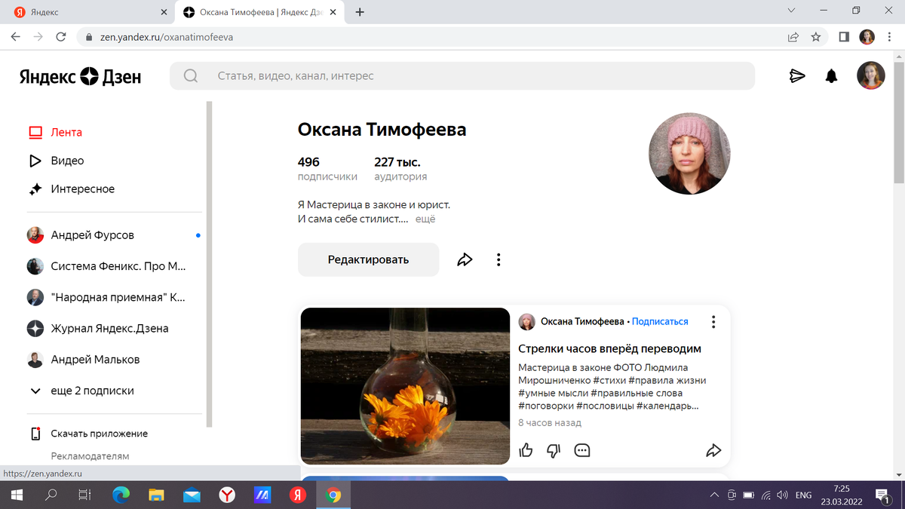Open the Windows Start menu
Image resolution: width=905 pixels, height=509 pixels.
pyautogui.click(x=17, y=495)
